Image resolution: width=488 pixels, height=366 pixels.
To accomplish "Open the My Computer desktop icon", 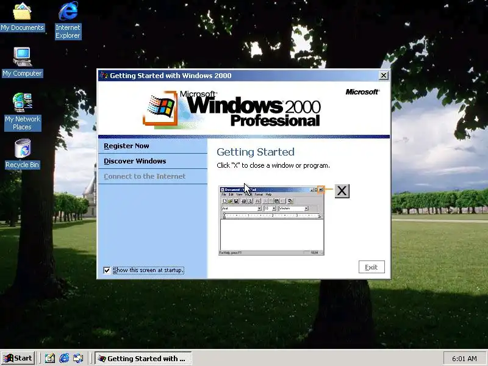I will click(22, 62).
